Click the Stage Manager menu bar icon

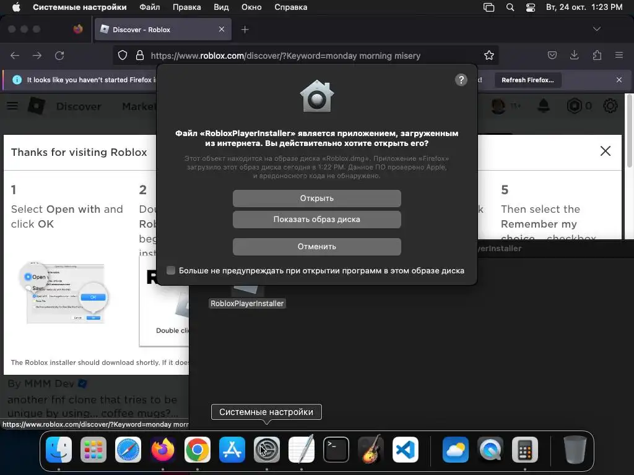pos(489,7)
